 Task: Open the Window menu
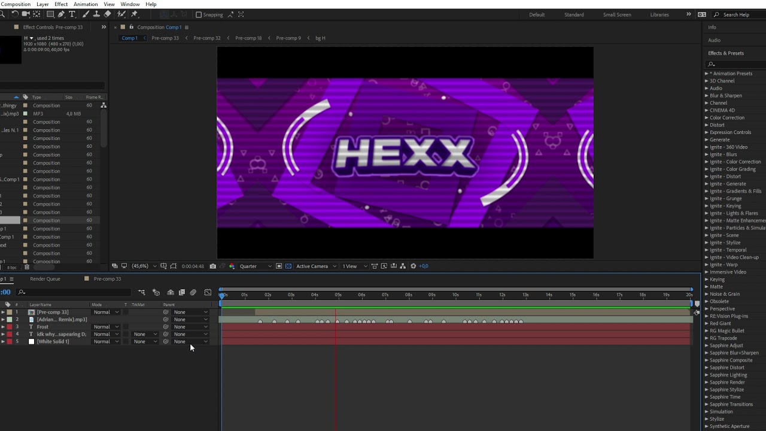130,4
